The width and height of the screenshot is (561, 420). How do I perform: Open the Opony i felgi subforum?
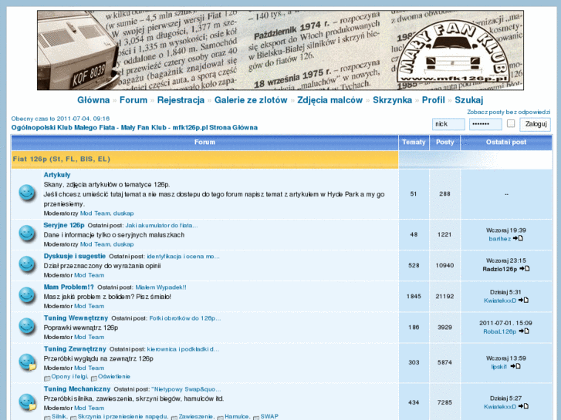pos(69,376)
